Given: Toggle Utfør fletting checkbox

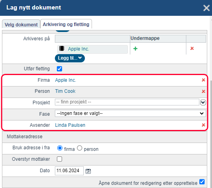Looking at the screenshot, I should click(59, 69).
